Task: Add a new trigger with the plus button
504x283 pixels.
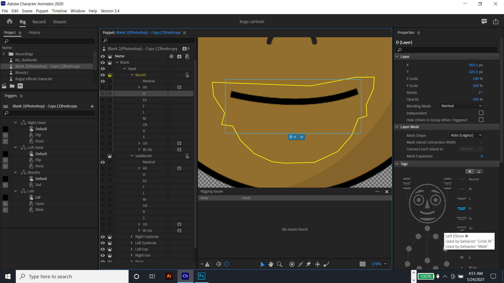Action: [x=92, y=106]
